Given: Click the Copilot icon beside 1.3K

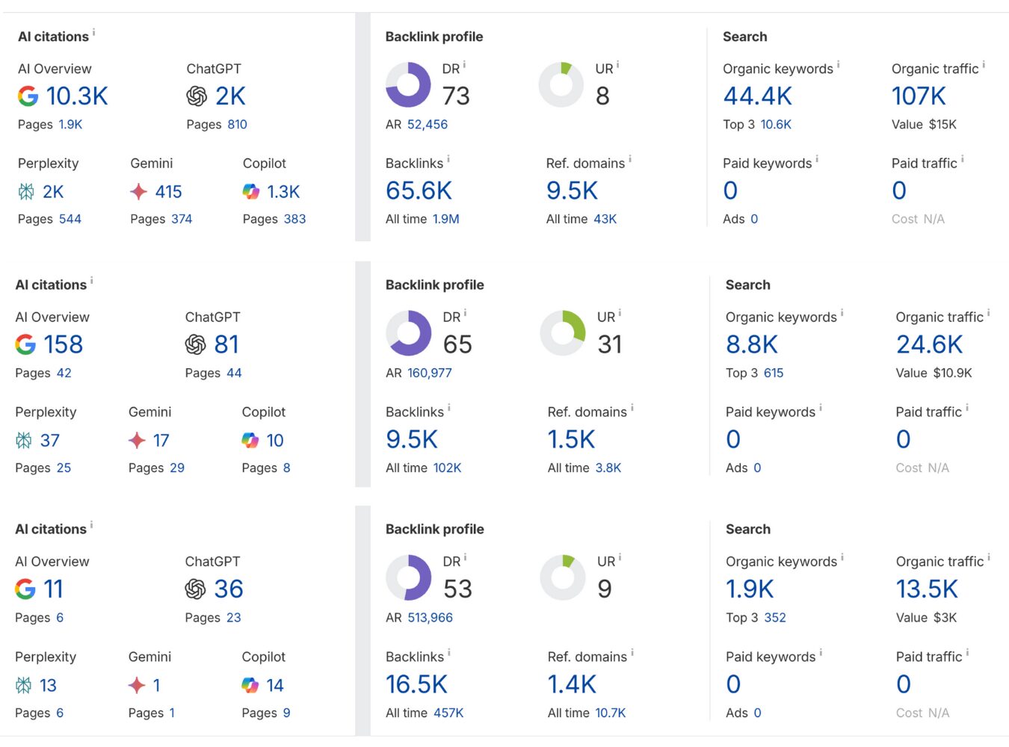Looking at the screenshot, I should click(x=251, y=192).
